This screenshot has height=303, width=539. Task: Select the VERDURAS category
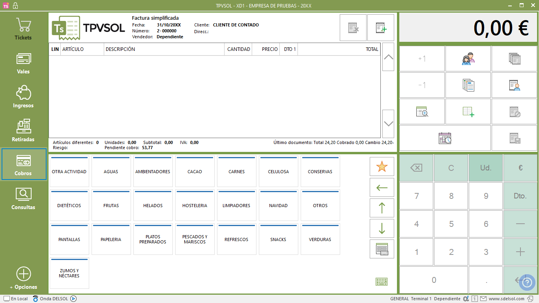click(320, 239)
